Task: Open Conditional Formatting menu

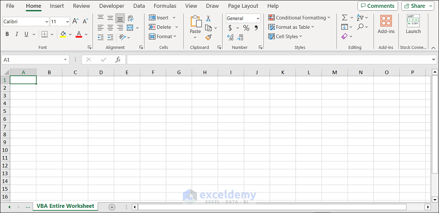Action: pyautogui.click(x=299, y=18)
